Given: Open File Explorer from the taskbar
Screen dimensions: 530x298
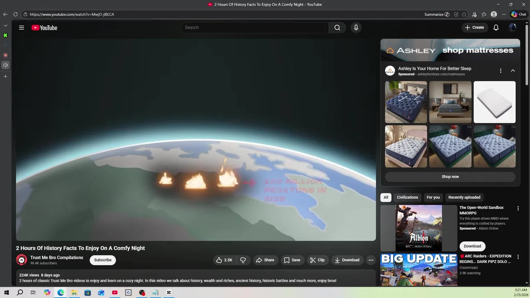Looking at the screenshot, I should coord(74,293).
